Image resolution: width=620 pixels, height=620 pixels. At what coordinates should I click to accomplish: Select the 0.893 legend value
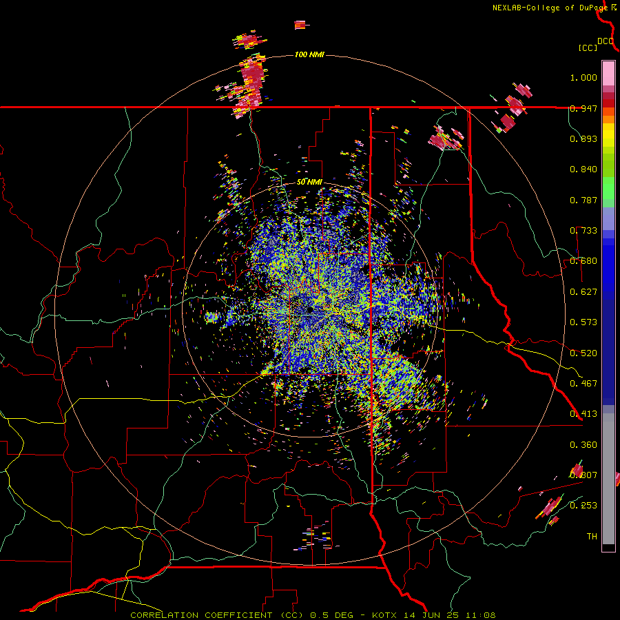(x=583, y=138)
